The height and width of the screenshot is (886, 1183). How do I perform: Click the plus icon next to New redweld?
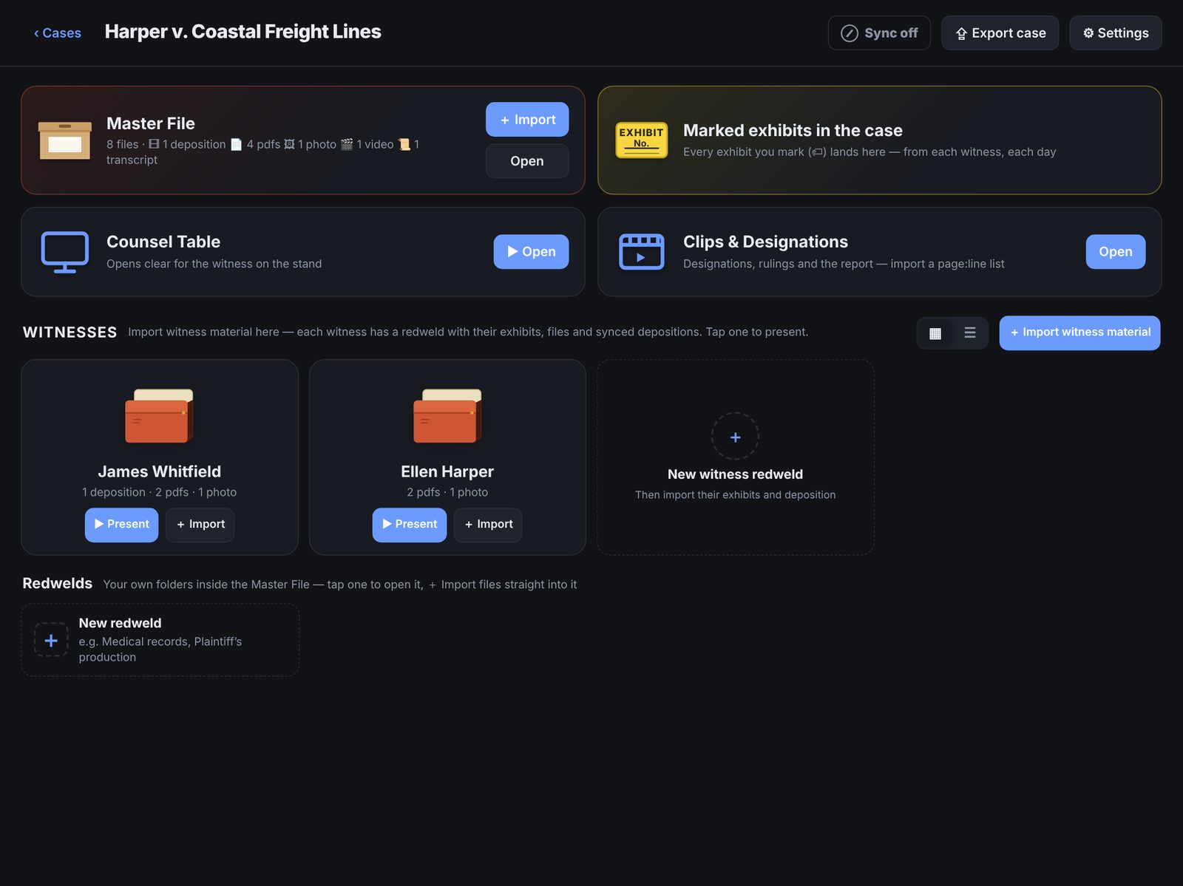pos(51,640)
